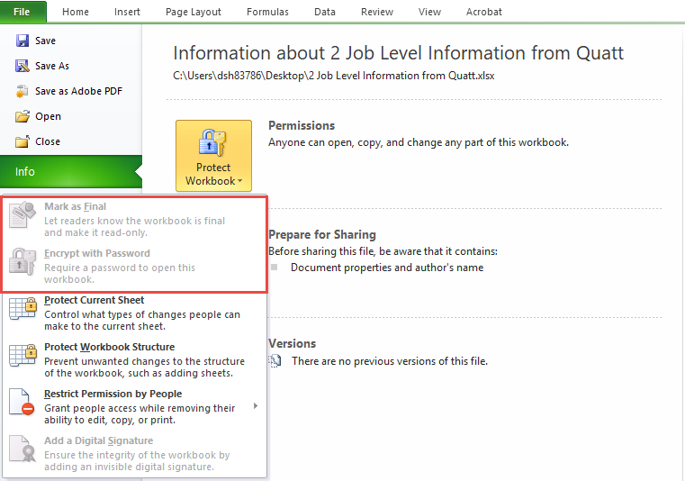Click the Protect Workbook Structure icon
The image size is (685, 481).
coord(23,355)
